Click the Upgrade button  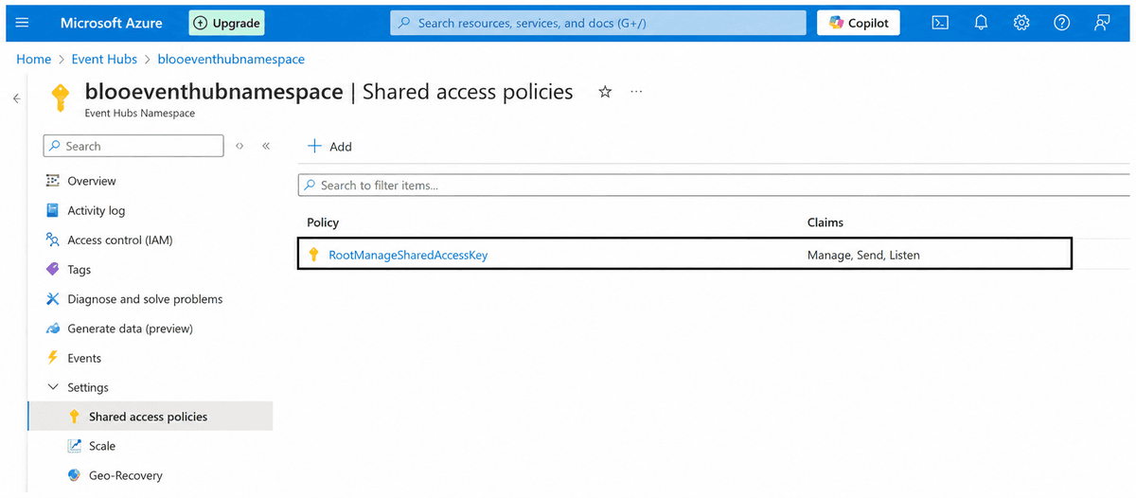point(226,23)
